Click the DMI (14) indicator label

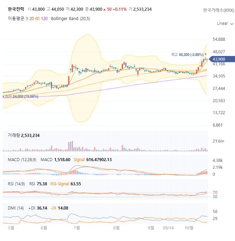tap(16, 208)
